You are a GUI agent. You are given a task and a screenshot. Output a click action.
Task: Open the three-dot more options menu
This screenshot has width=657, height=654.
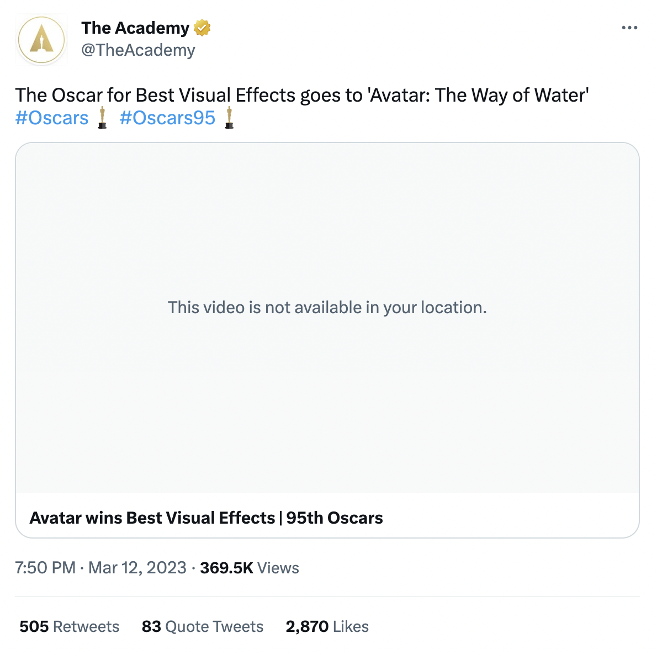(629, 28)
